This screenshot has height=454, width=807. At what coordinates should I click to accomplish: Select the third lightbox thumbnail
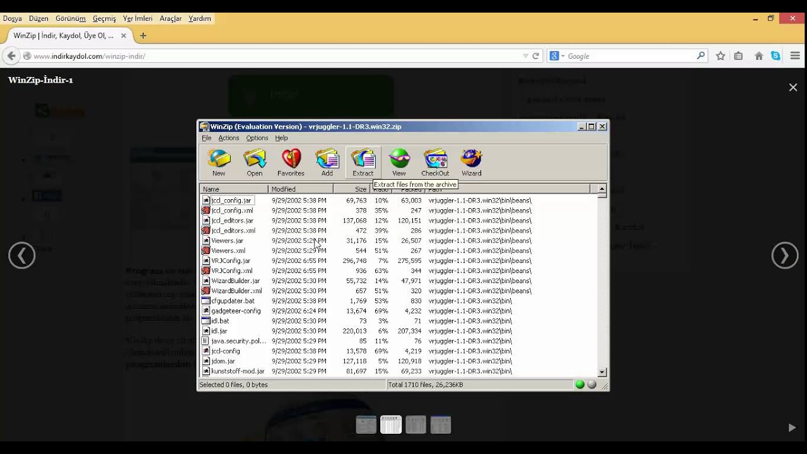tap(415, 425)
